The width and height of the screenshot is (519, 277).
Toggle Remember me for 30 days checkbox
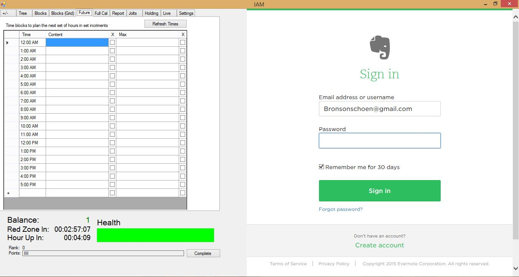pyautogui.click(x=322, y=167)
